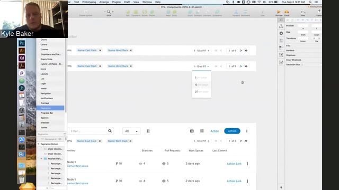339x190 pixels.
Task: Go to next page in second pagination bar
Action: click(241, 66)
